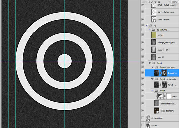This screenshot has width=179, height=128.
Task: Click mask link chain on Bla... adjustment layer
Action: click(x=165, y=96)
